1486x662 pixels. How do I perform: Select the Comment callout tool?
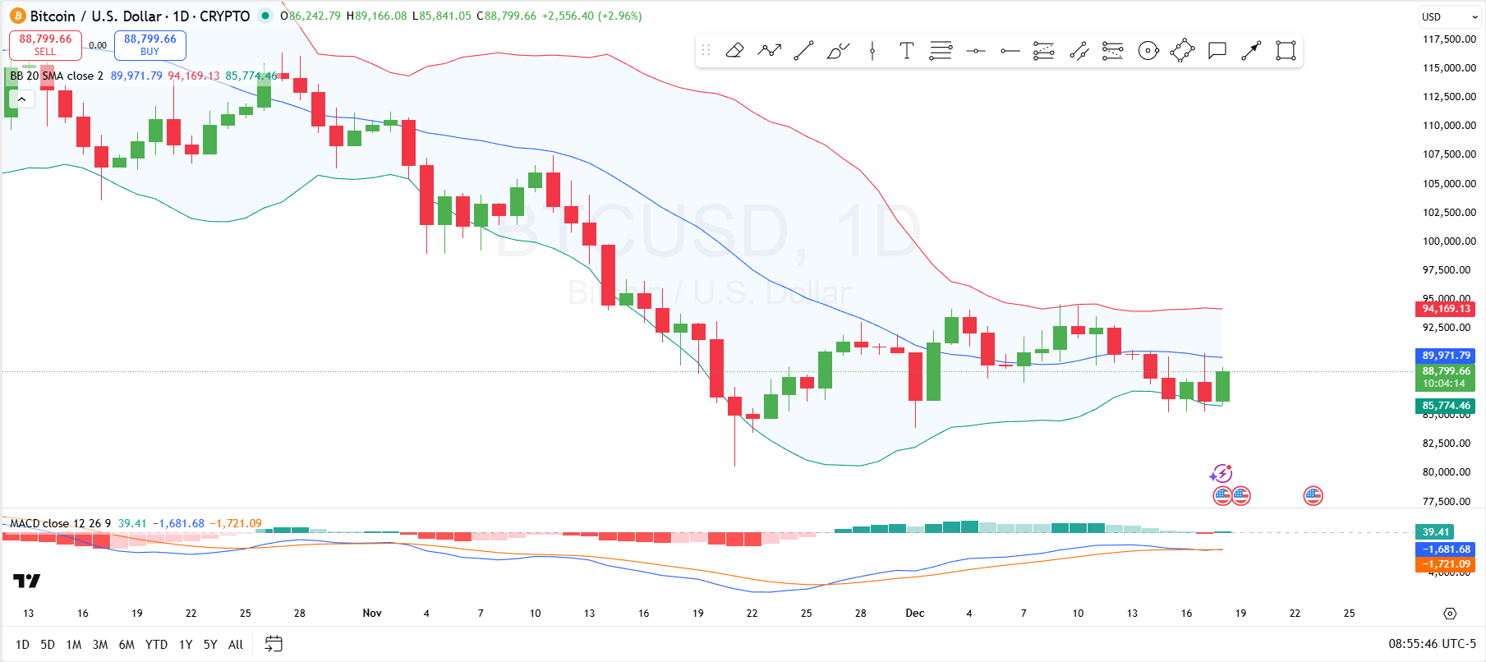[x=1217, y=51]
